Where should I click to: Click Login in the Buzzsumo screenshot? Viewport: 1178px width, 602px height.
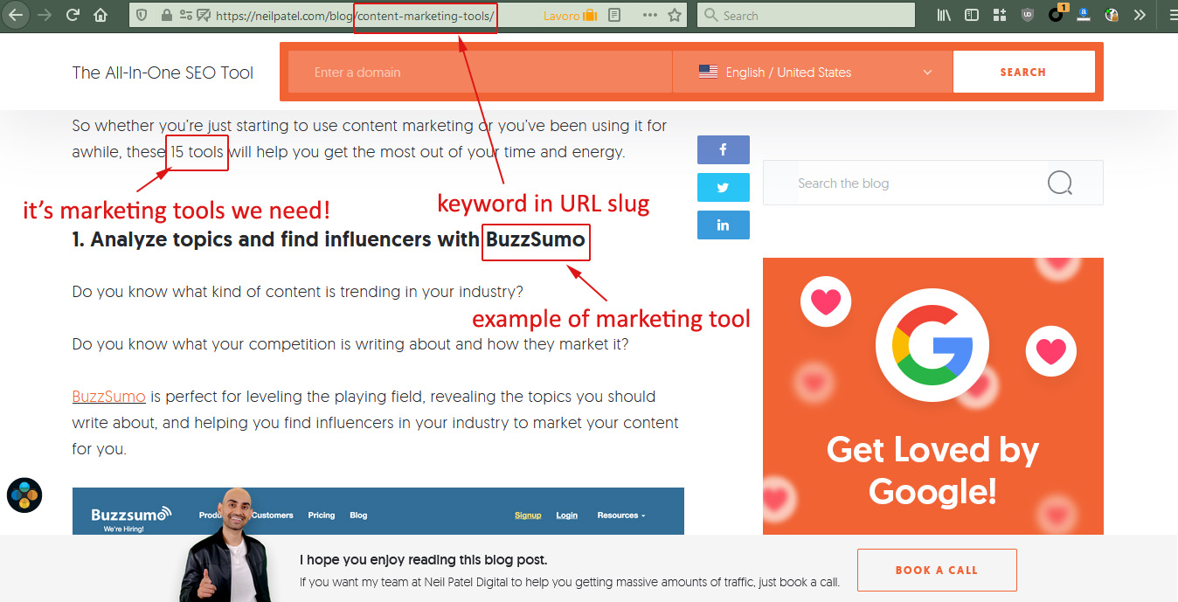(566, 516)
